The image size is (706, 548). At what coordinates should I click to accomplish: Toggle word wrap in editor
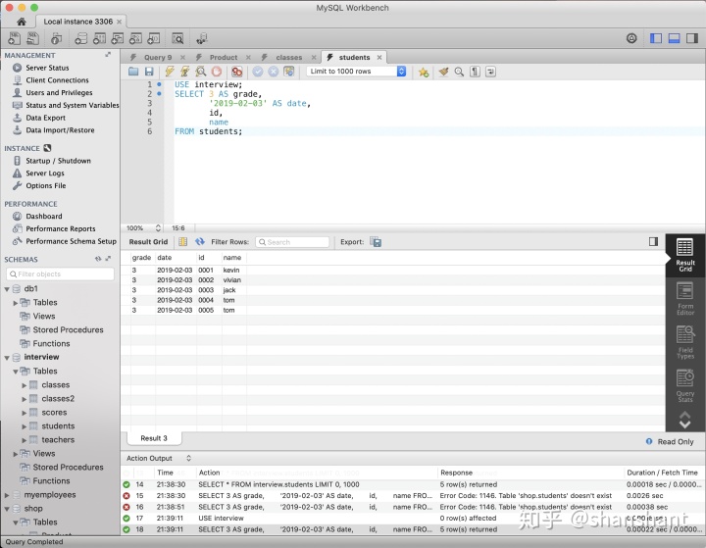pos(491,72)
